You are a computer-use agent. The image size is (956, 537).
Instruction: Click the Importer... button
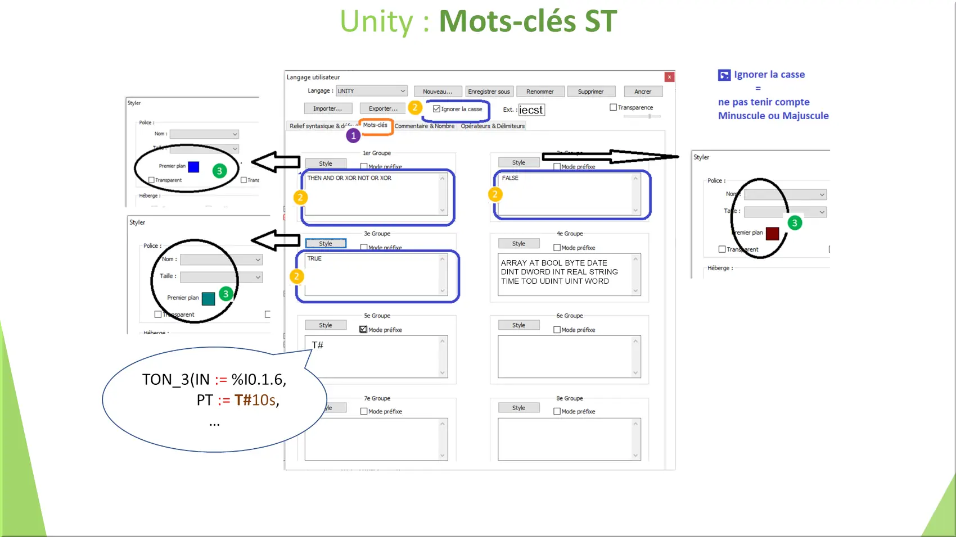pos(328,108)
